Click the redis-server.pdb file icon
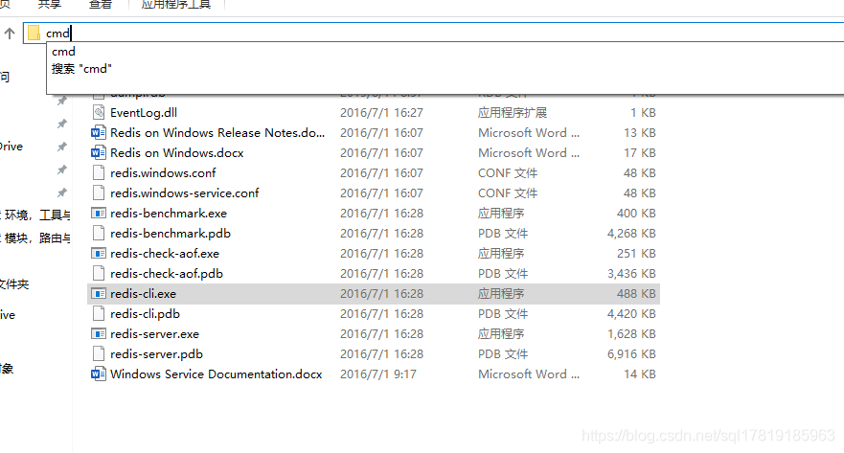The height and width of the screenshot is (453, 844). pos(99,354)
